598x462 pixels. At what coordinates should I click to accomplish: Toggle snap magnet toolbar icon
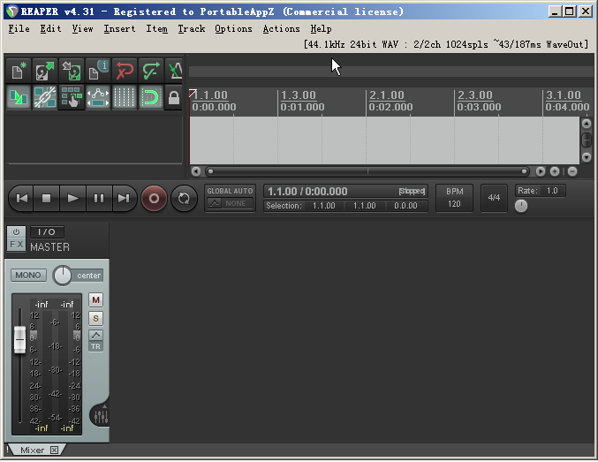pos(151,98)
